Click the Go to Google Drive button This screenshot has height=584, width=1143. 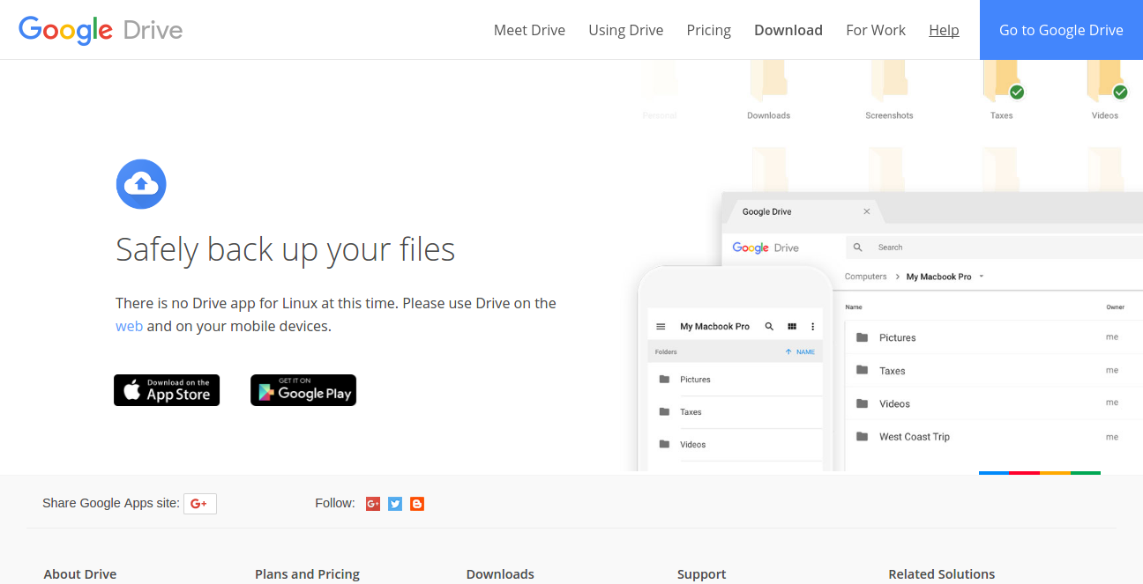(1061, 30)
